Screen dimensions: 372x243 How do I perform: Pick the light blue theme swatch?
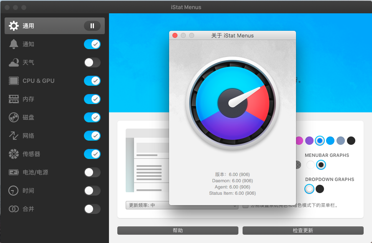[x=330, y=141]
